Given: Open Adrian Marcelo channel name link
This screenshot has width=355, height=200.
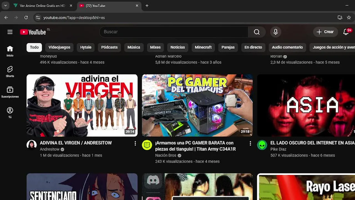Looking at the screenshot, I should [168, 56].
